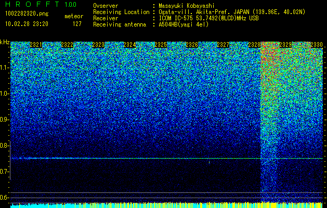Click the 2328 time marker
The image size is (327, 208).
(254, 45)
